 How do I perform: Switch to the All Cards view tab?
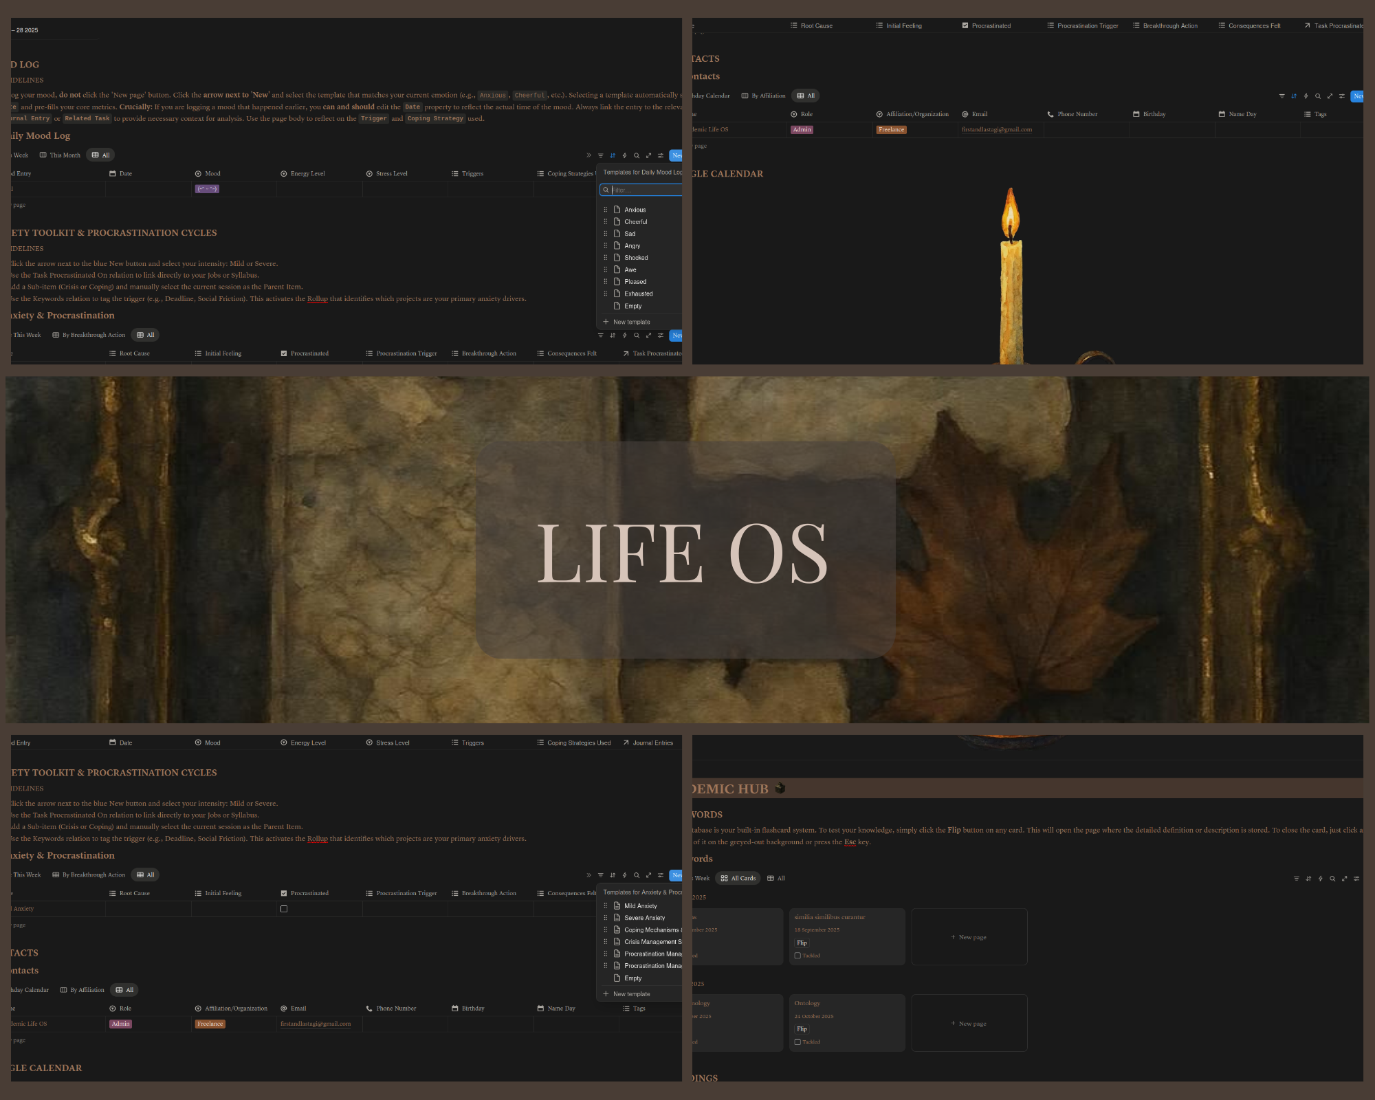pyautogui.click(x=738, y=879)
